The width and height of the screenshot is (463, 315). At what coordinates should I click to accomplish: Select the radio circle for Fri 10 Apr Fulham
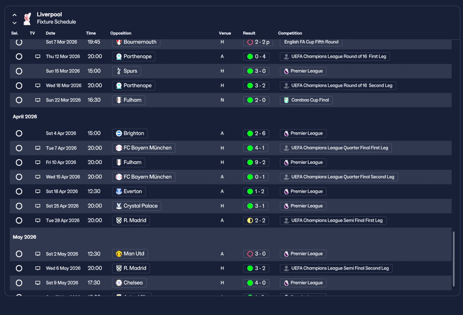click(x=19, y=163)
